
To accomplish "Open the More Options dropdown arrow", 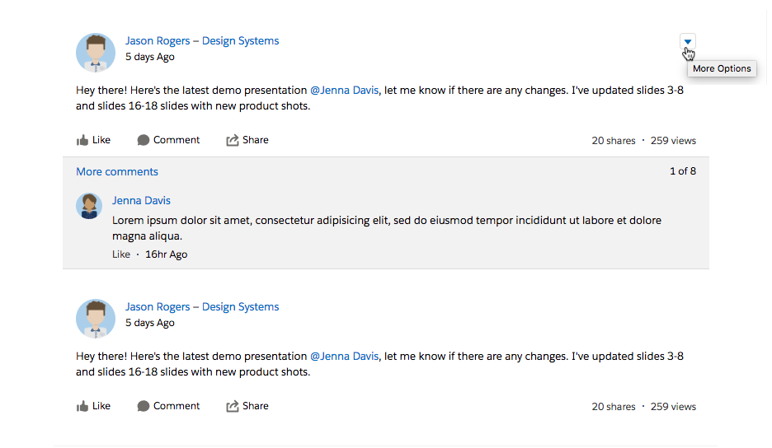I will point(688,41).
